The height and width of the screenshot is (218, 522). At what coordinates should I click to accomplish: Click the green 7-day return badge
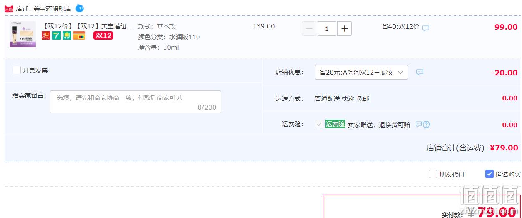56,35
